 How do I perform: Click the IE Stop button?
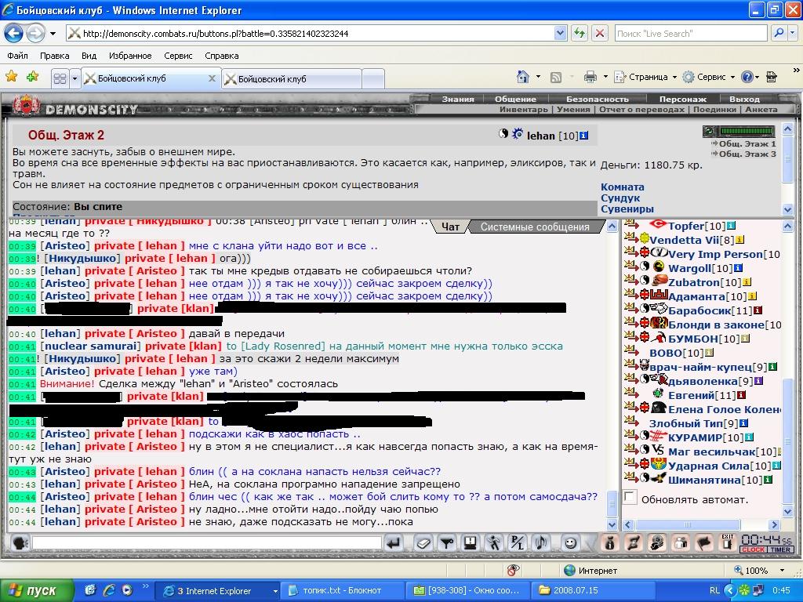pyautogui.click(x=600, y=34)
